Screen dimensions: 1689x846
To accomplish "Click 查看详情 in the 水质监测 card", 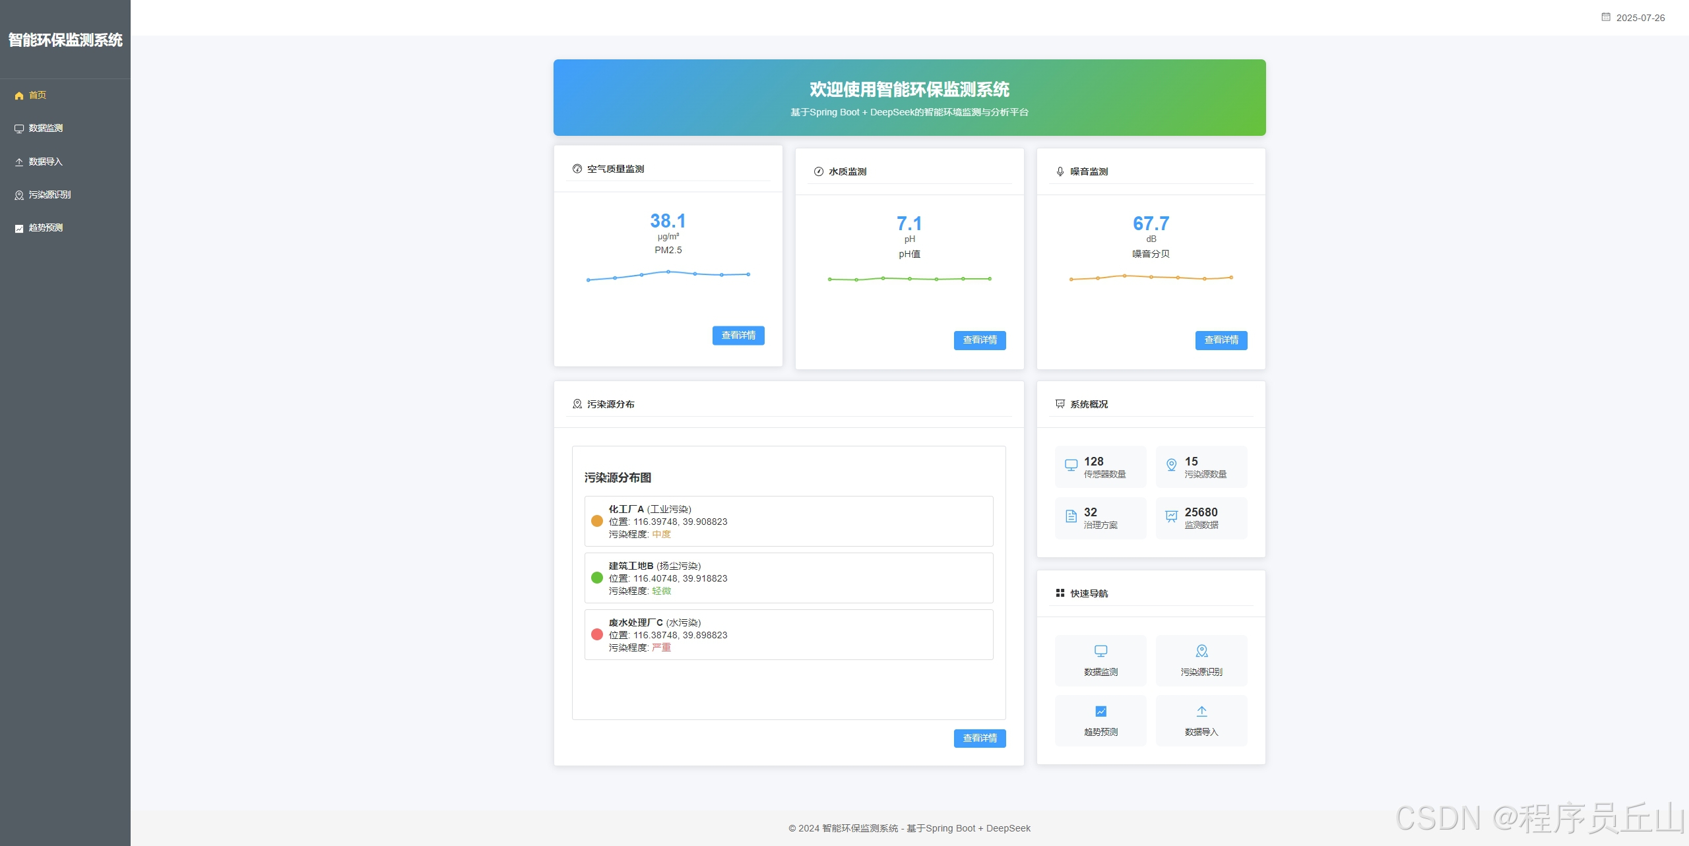I will point(980,340).
